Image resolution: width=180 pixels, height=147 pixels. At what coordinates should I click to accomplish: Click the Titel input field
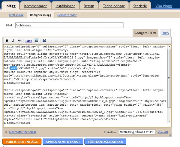point(69,25)
